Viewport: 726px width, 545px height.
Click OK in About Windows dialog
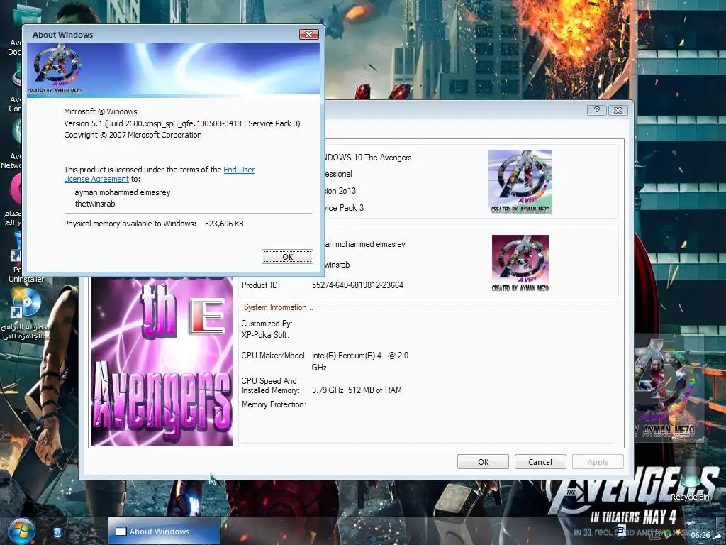287,256
